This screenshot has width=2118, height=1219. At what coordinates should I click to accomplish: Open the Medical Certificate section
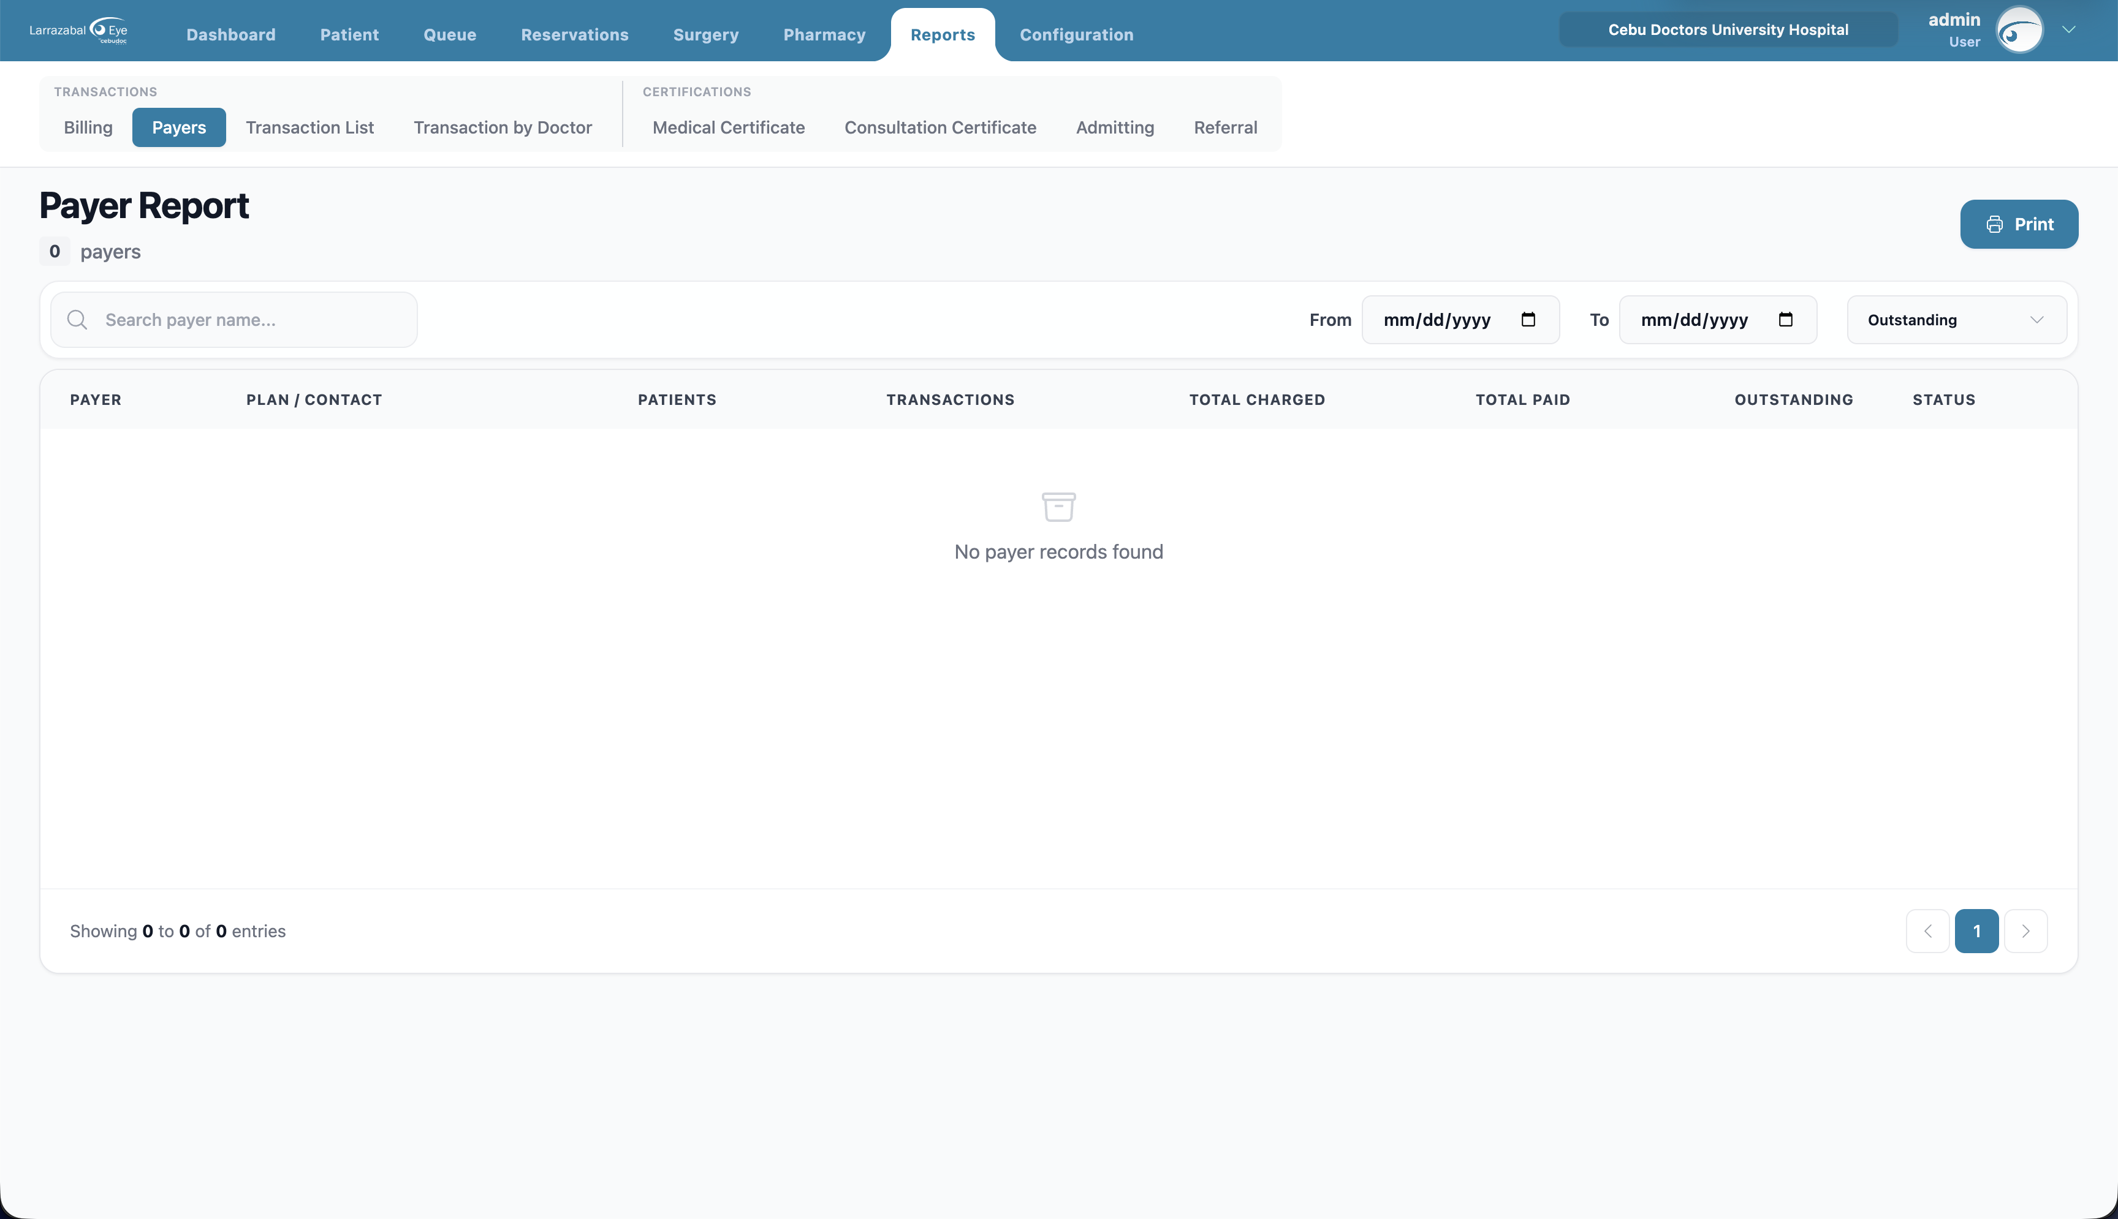(729, 127)
